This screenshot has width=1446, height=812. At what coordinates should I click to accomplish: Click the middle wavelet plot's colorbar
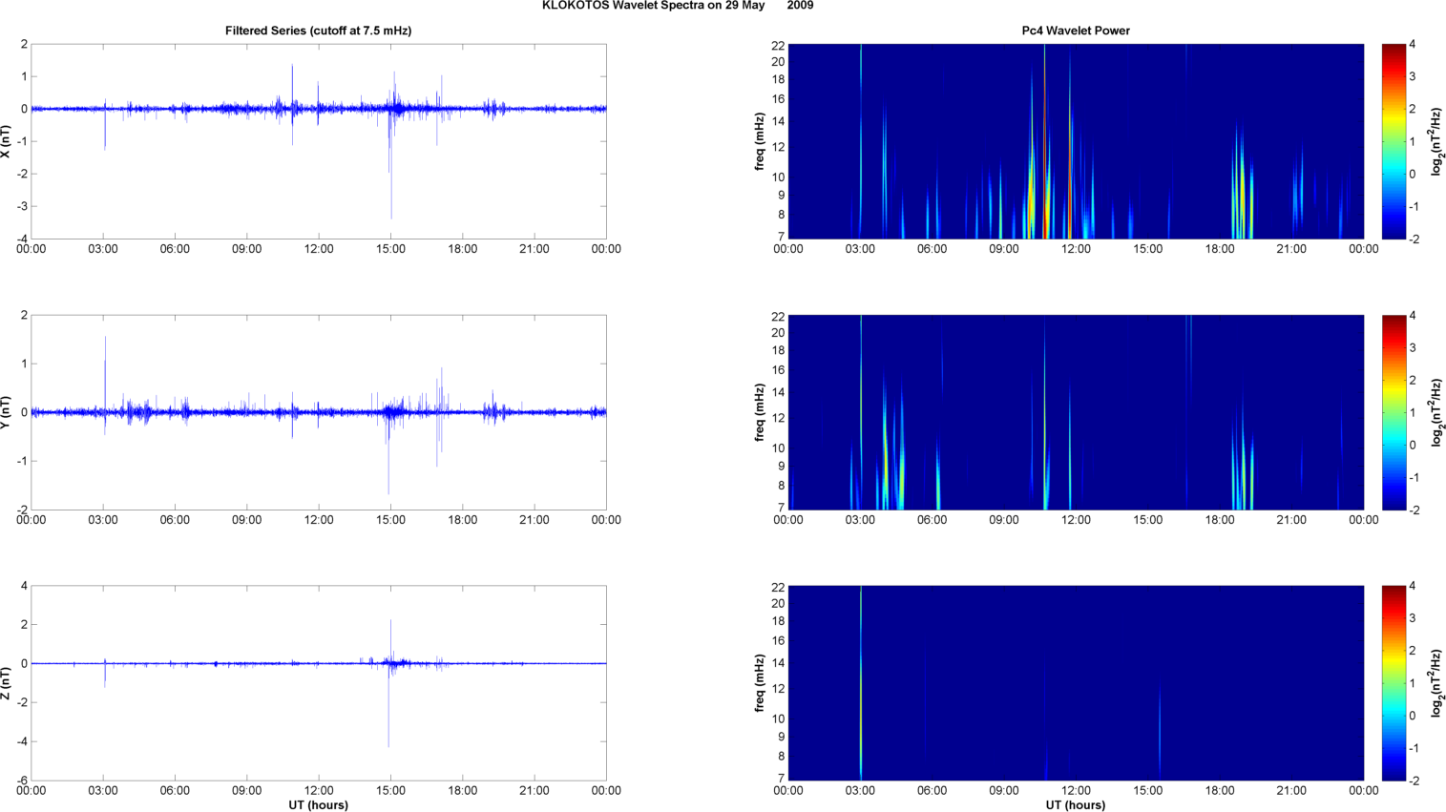1394,412
